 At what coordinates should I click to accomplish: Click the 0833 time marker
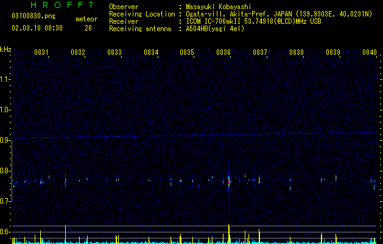click(x=114, y=52)
